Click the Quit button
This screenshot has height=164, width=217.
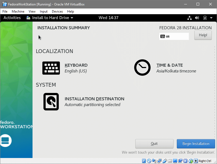pos(154,144)
